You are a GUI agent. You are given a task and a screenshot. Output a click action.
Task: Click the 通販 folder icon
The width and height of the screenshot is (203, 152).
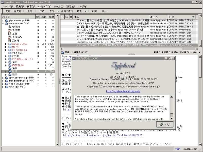tap(10, 68)
